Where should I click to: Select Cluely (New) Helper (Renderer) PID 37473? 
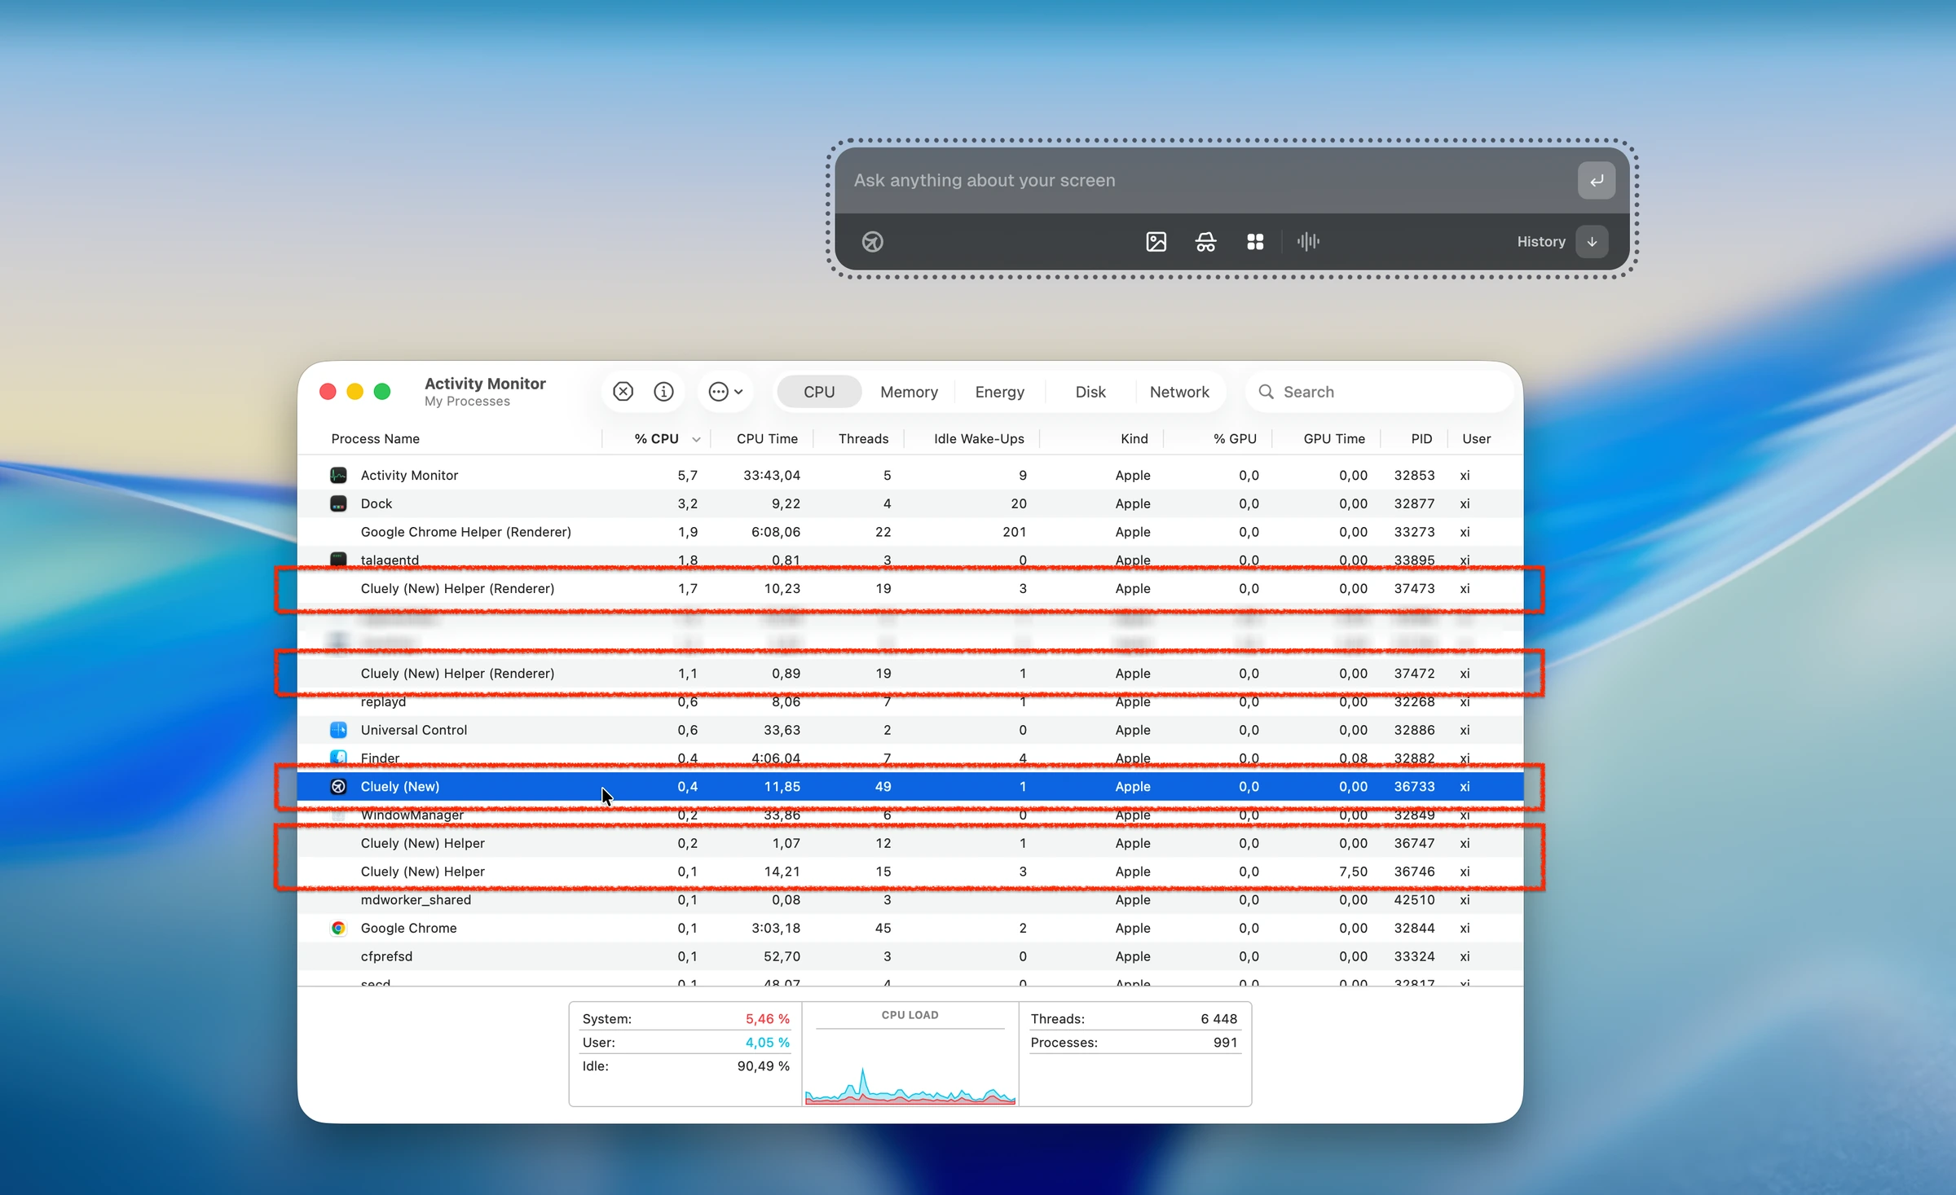click(x=910, y=588)
